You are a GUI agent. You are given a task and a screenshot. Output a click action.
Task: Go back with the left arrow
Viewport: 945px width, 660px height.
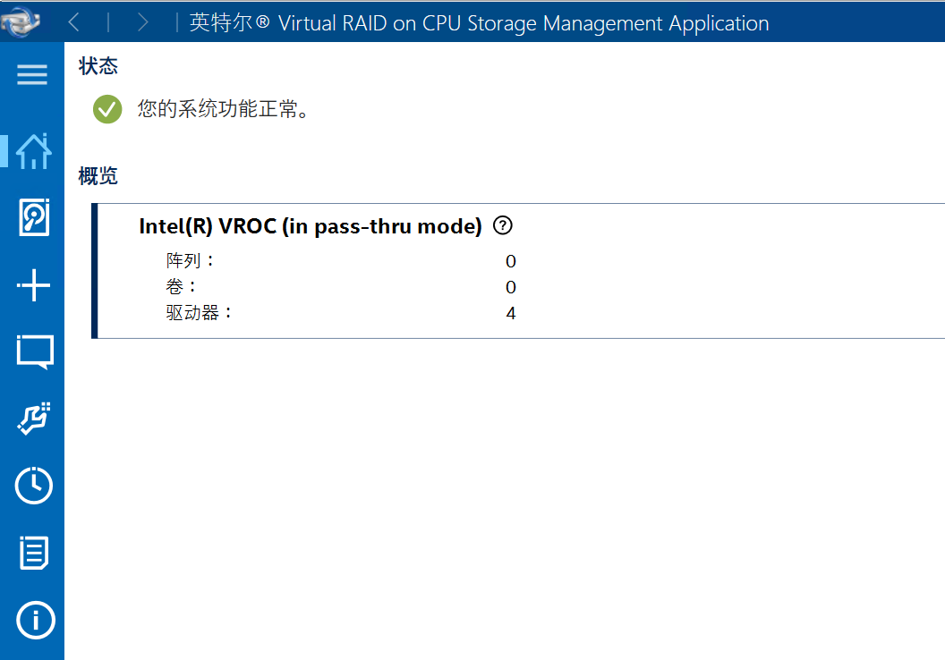tap(74, 22)
